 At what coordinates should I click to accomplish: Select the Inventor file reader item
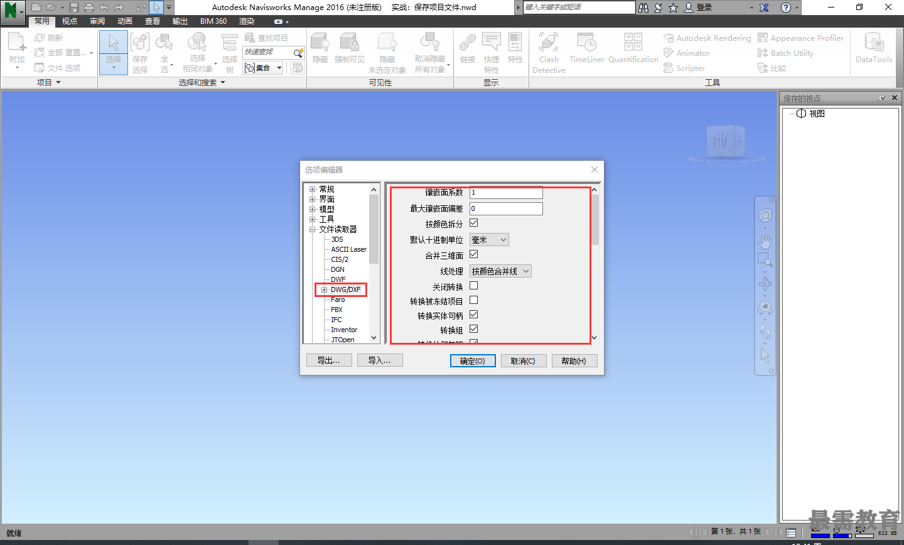[344, 330]
